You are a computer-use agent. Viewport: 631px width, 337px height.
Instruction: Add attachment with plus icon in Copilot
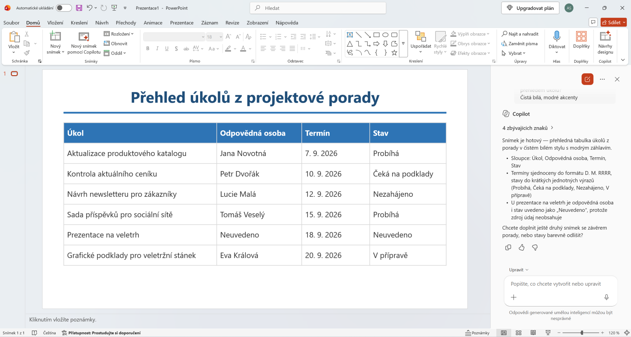(514, 297)
